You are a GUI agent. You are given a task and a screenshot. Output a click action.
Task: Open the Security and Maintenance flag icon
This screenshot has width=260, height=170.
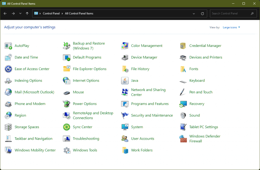point(125,115)
